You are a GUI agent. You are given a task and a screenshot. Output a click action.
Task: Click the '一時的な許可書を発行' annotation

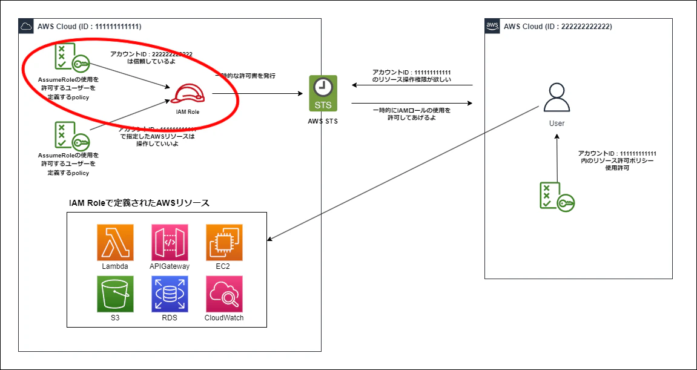click(x=245, y=76)
